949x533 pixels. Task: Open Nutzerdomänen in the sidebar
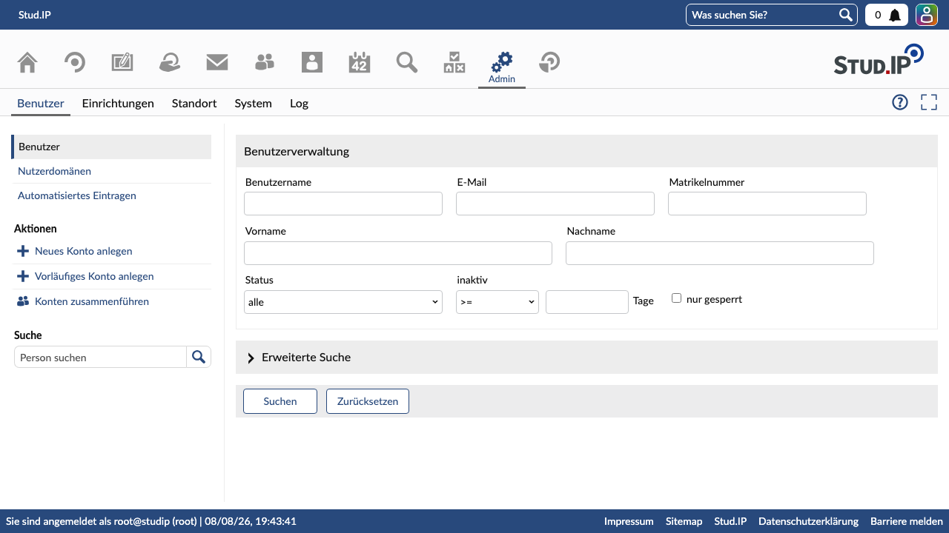coord(54,171)
